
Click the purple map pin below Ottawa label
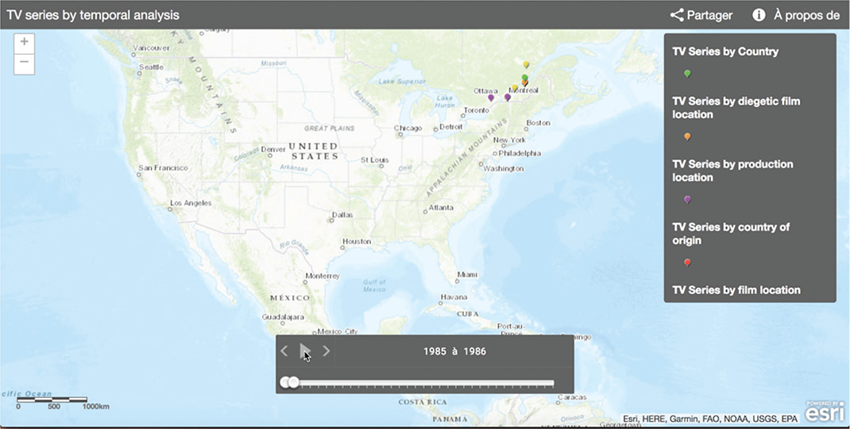point(491,98)
